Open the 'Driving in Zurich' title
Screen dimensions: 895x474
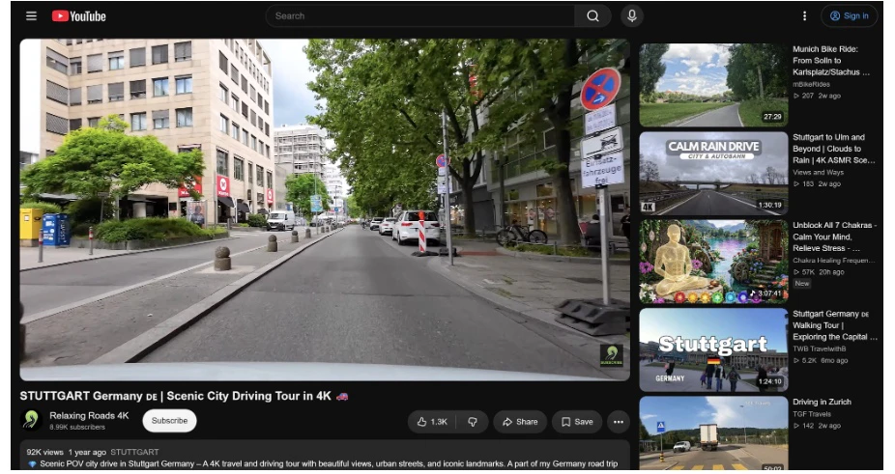click(x=822, y=402)
